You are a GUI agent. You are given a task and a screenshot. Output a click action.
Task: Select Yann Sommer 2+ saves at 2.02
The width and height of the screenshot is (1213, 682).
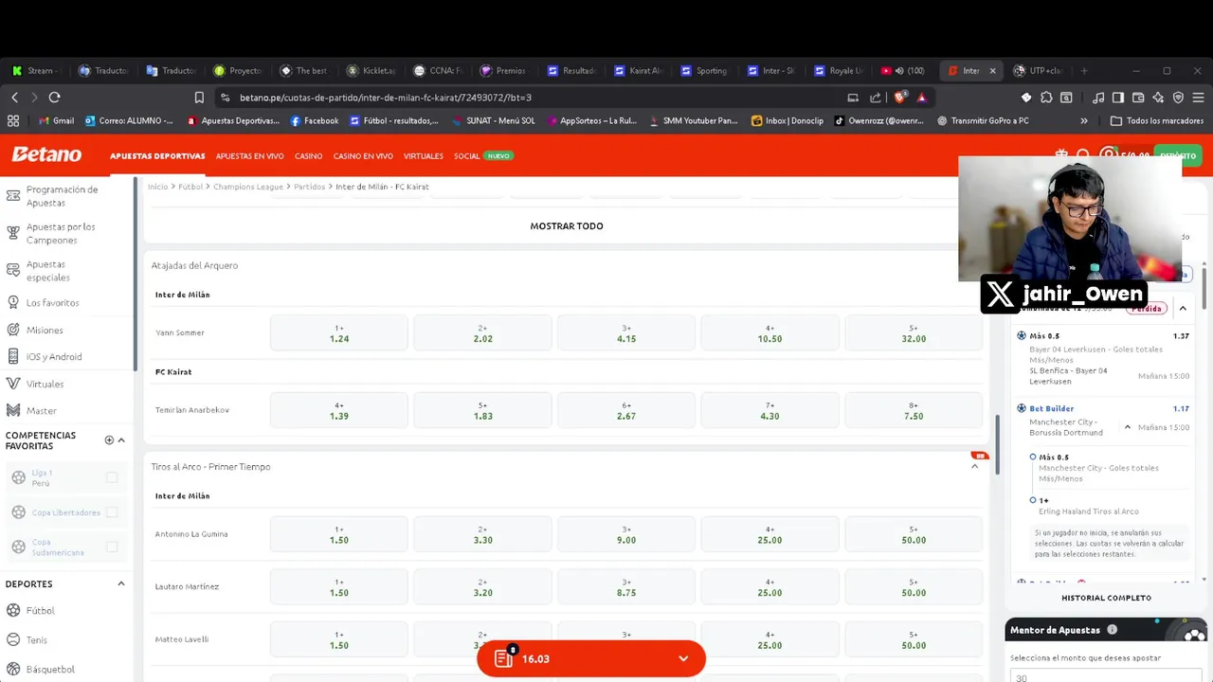[482, 332]
